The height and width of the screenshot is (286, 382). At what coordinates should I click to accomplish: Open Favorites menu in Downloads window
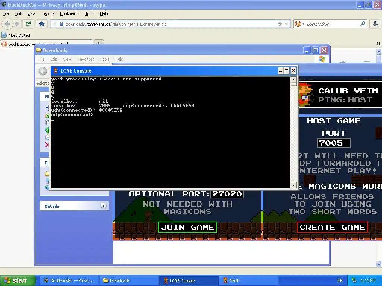[85, 59]
